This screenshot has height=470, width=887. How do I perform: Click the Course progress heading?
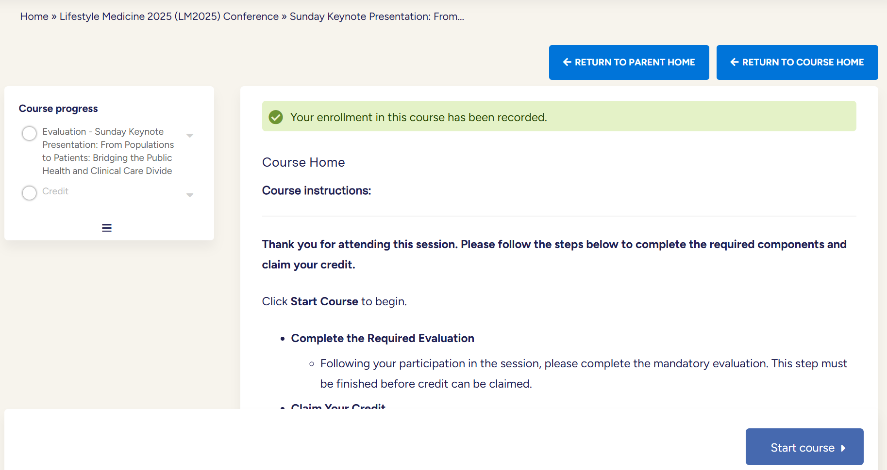pyautogui.click(x=58, y=109)
